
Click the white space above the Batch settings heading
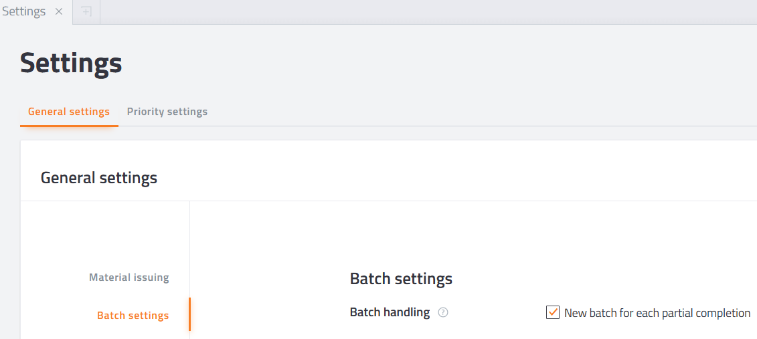pyautogui.click(x=473, y=235)
